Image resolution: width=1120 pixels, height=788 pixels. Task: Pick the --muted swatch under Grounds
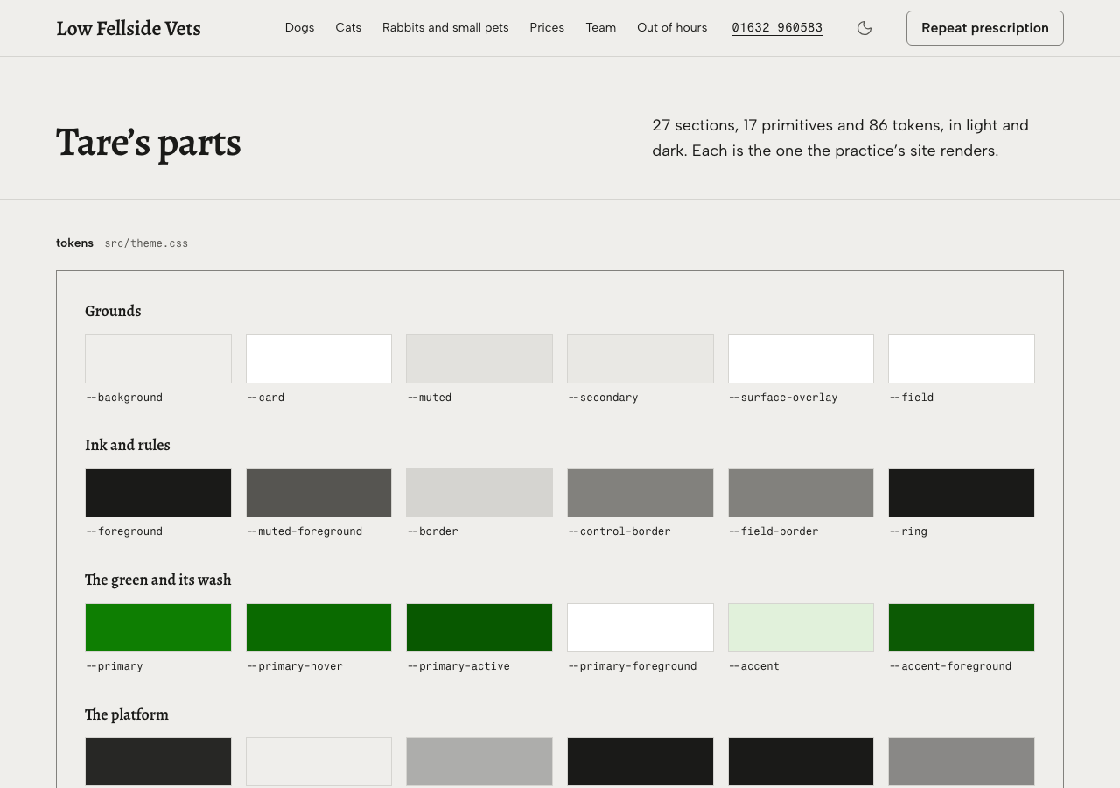(x=479, y=359)
